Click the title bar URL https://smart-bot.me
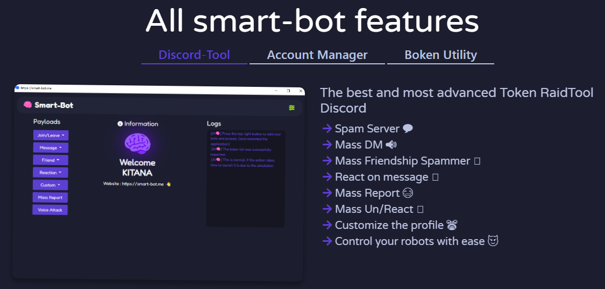 (x=36, y=88)
